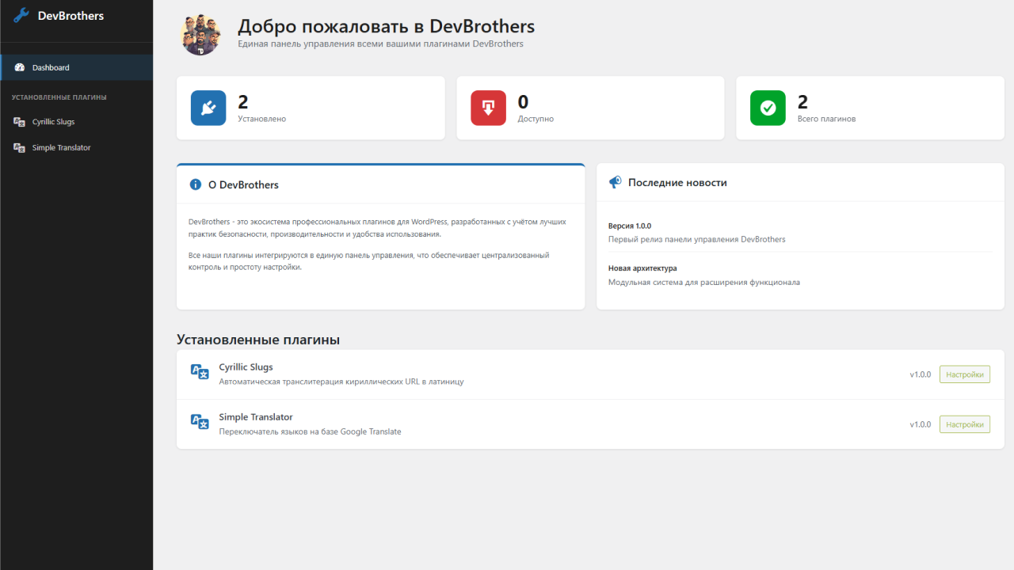
Task: Click the 'Установлено' stat label
Action: (262, 119)
